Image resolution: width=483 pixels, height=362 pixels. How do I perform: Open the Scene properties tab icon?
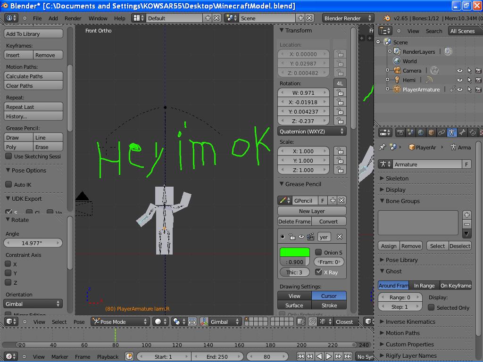[410, 132]
